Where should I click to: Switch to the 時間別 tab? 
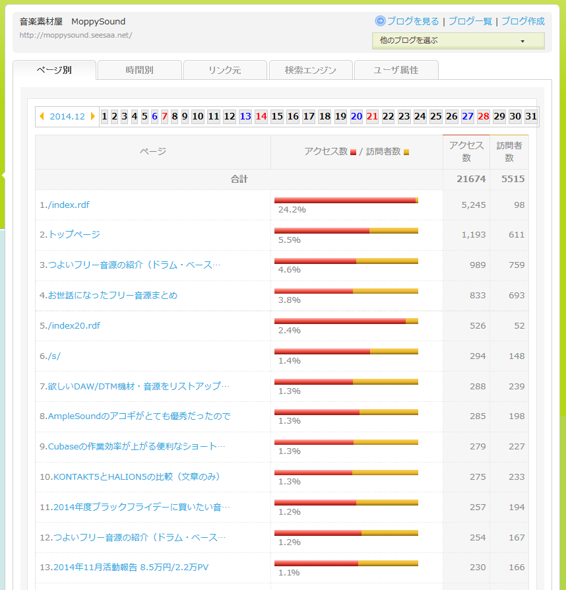click(139, 70)
